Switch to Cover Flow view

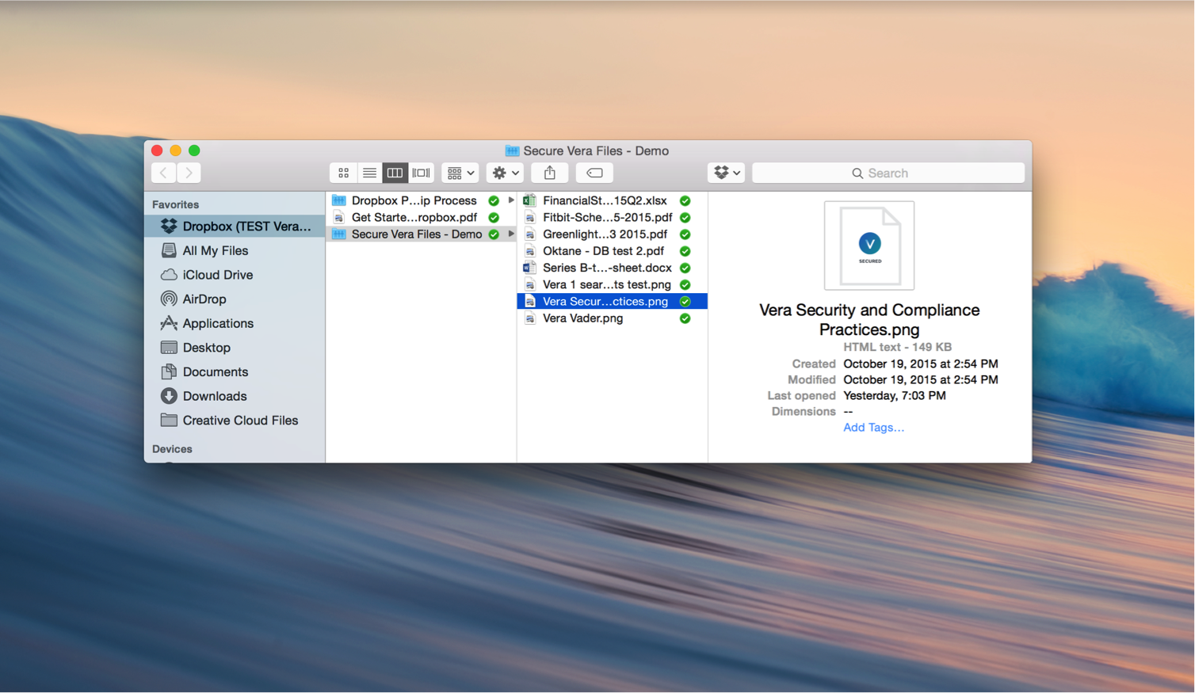point(421,173)
